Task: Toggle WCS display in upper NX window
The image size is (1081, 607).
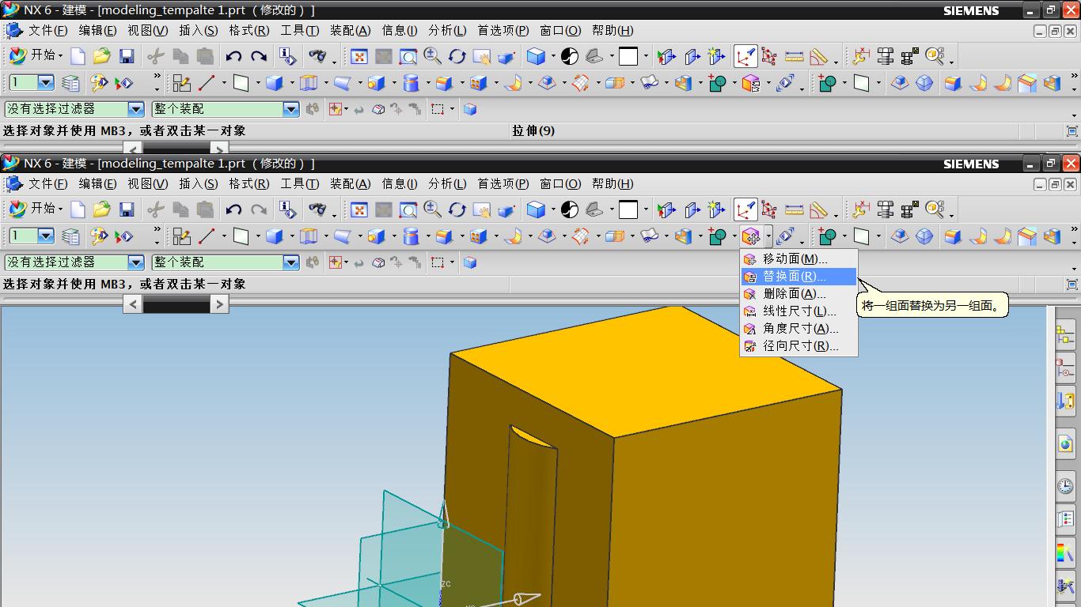Action: (745, 56)
